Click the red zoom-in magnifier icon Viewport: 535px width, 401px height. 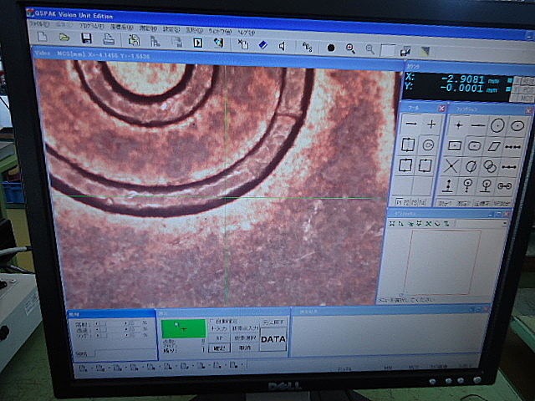pos(350,48)
